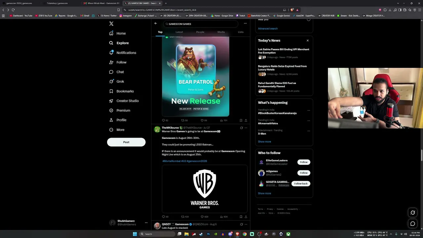
Task: Close the Today's News panel
Action: point(308,41)
